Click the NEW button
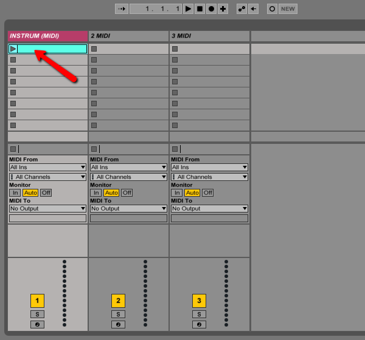The width and height of the screenshot is (365, 340). [288, 9]
